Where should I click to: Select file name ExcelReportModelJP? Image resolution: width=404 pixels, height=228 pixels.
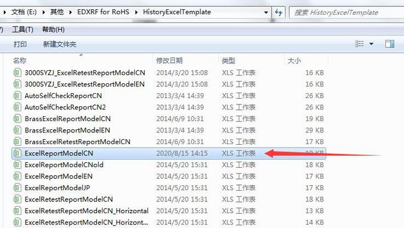click(x=57, y=188)
